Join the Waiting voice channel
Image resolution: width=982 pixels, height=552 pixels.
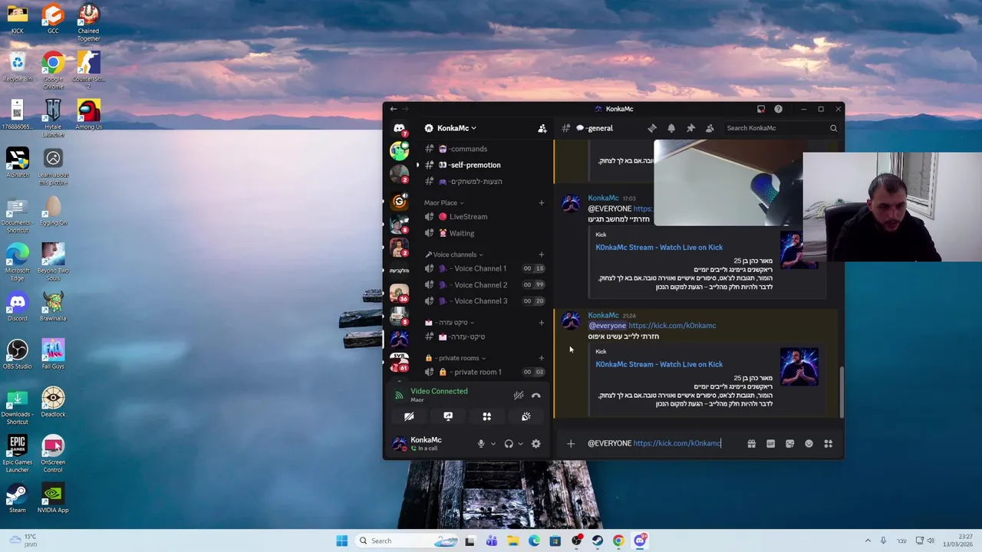coord(485,233)
